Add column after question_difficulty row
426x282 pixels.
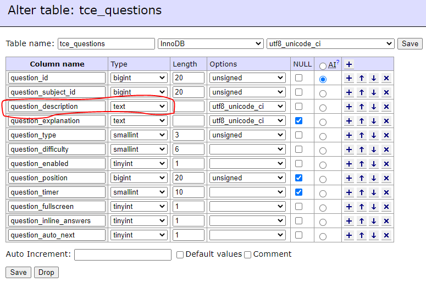click(349, 150)
